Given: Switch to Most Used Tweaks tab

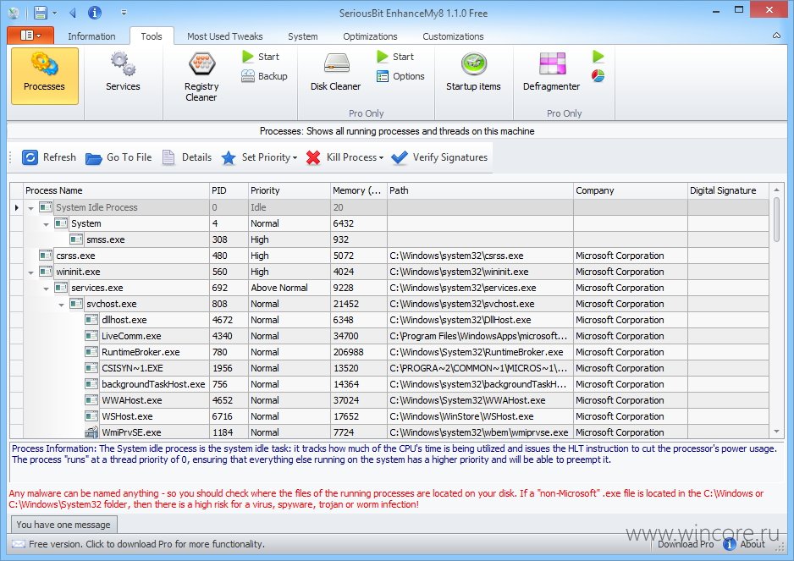Looking at the screenshot, I should click(225, 36).
